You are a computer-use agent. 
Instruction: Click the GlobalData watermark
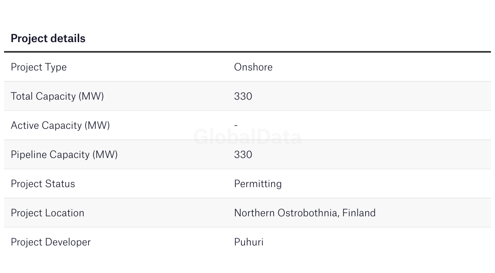tap(247, 137)
